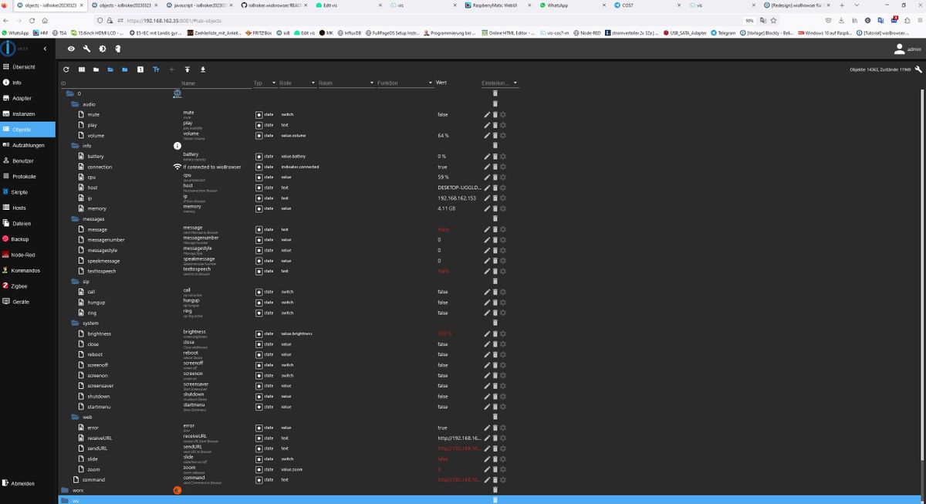This screenshot has width=926, height=504.
Task: Open the Telegram bookmark
Action: [724, 33]
